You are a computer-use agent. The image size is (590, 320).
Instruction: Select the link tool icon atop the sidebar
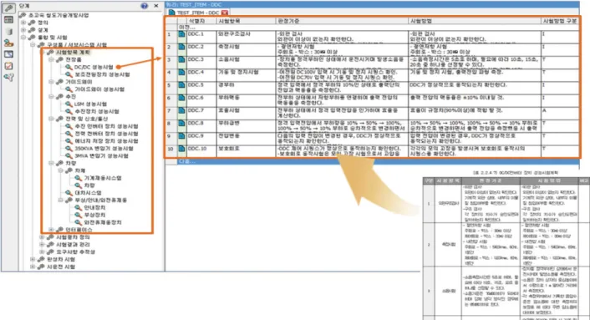tap(8, 8)
